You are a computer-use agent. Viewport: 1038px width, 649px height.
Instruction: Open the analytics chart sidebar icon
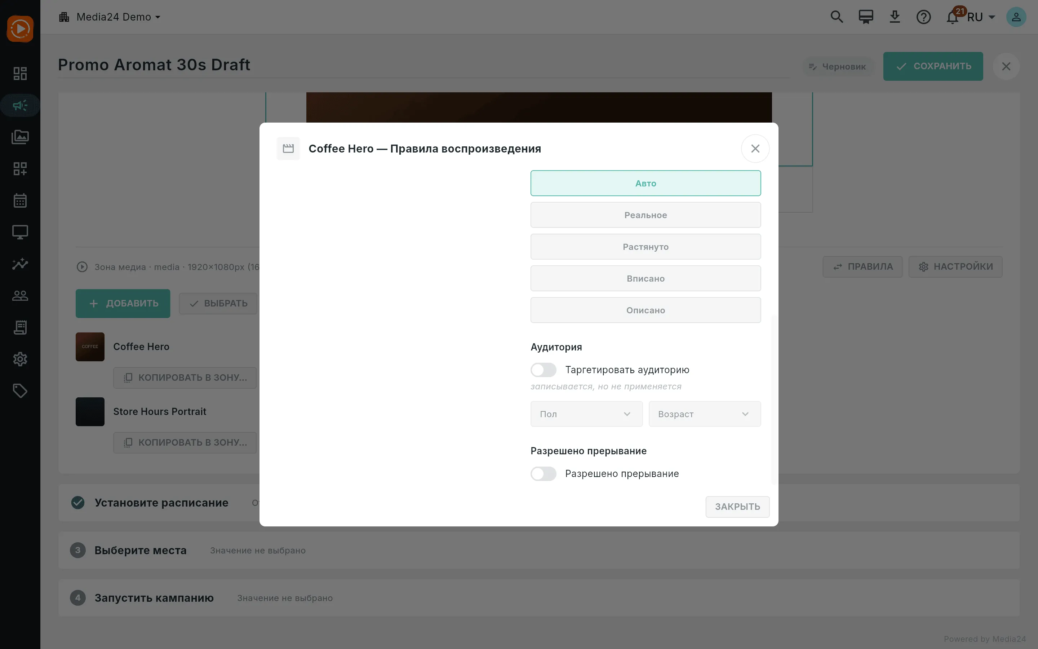coord(20,264)
